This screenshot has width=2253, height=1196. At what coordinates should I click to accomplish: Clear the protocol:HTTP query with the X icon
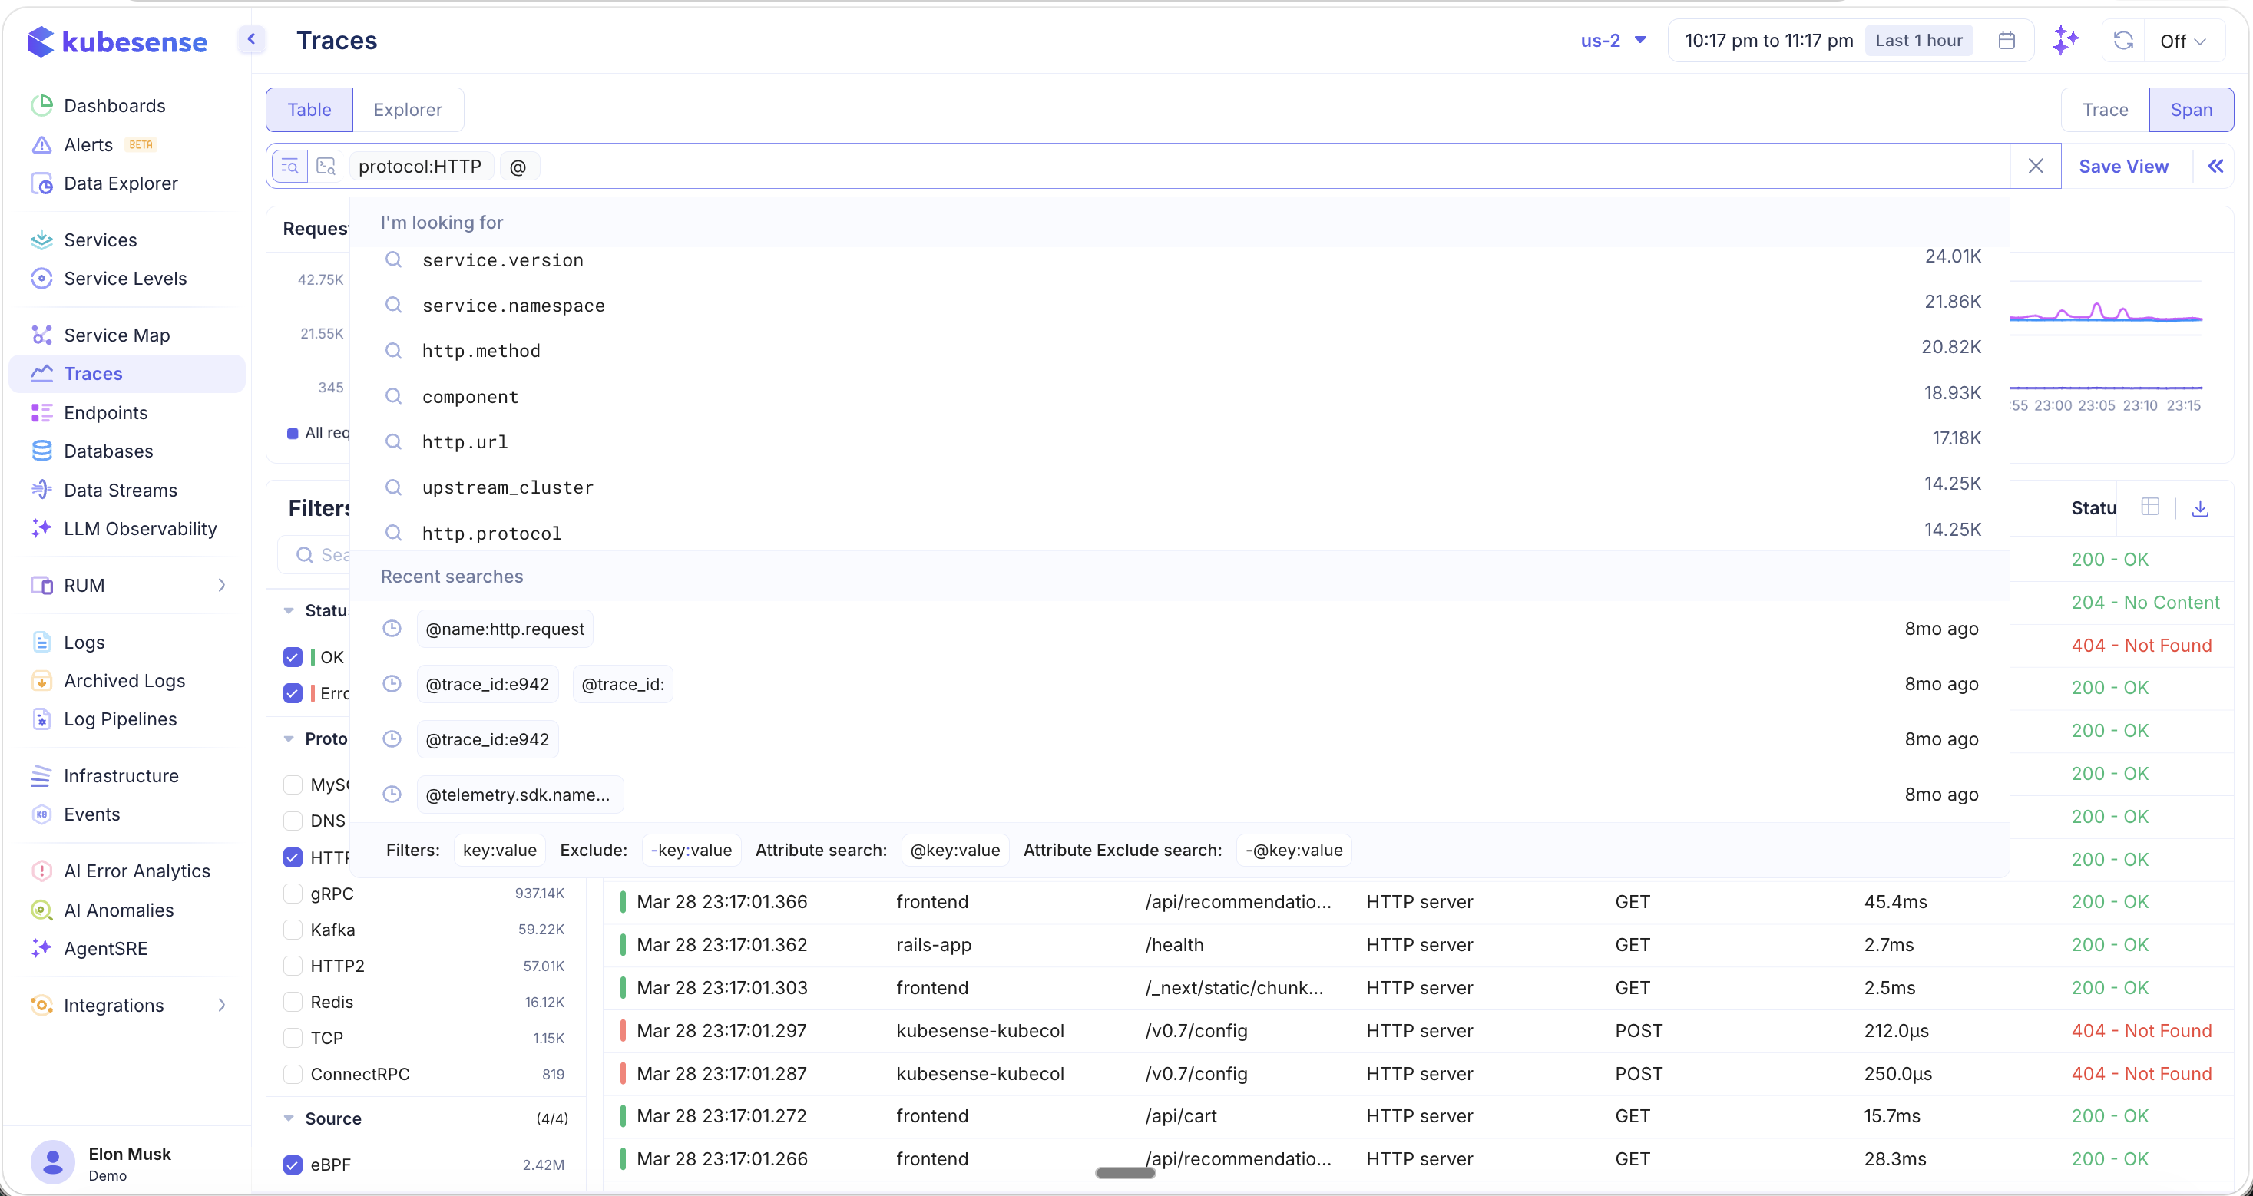[x=2036, y=165]
